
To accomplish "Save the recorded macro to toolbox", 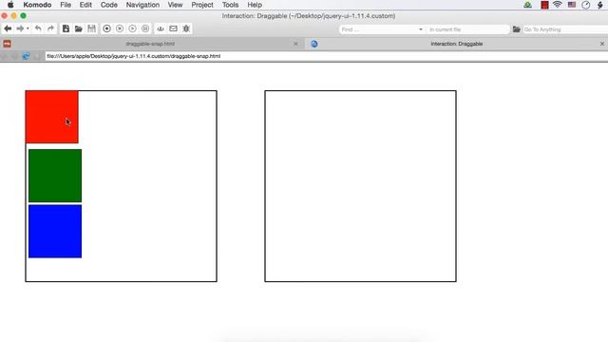I will pos(145,28).
